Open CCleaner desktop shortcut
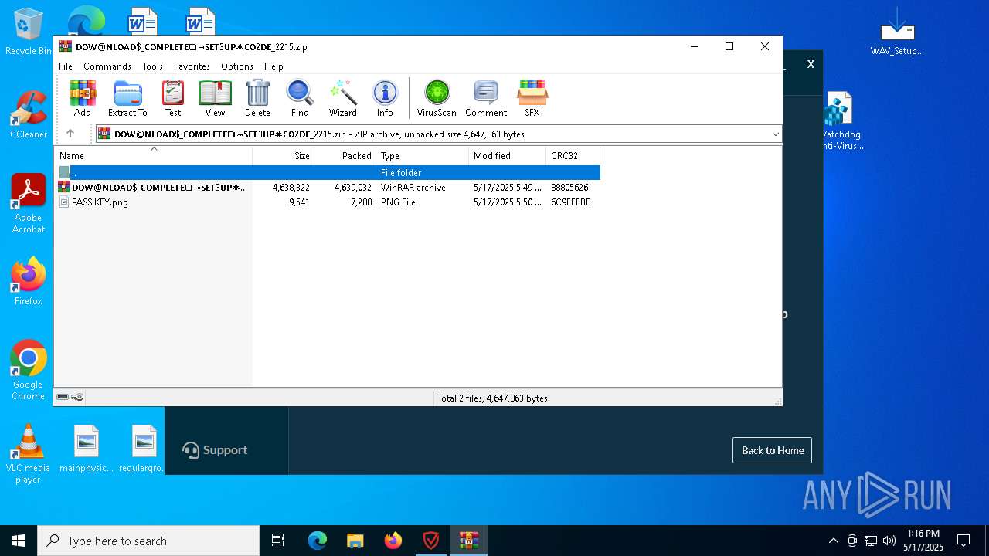The width and height of the screenshot is (989, 556). [x=28, y=115]
